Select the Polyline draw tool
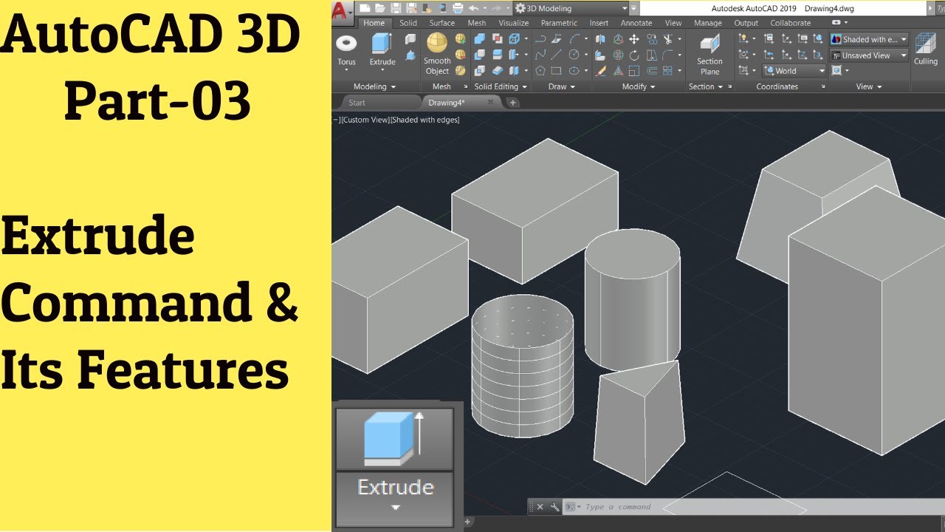Screen dimensions: 945x532 (540, 38)
